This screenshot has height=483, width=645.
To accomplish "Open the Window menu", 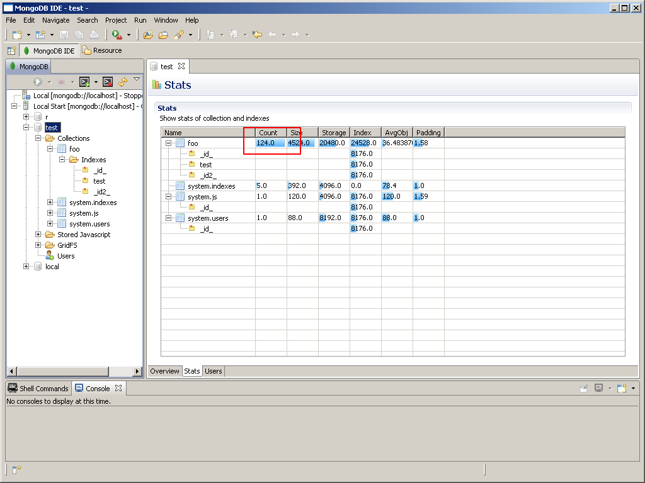I will 166,20.
